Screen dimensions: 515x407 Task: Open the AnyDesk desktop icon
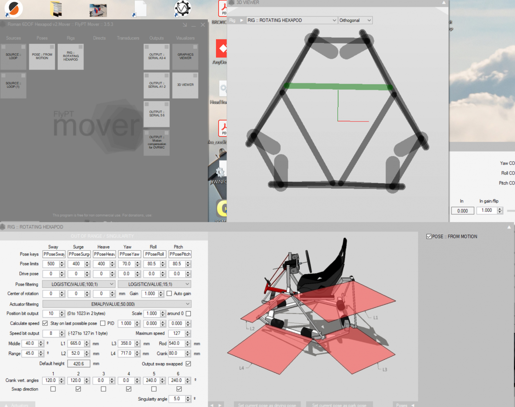pos(221,52)
